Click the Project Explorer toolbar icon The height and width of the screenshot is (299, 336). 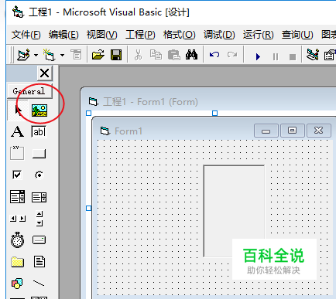click(313, 55)
